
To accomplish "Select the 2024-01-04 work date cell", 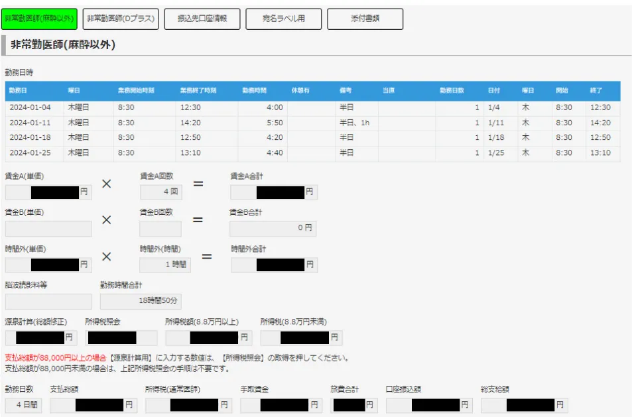I will tap(34, 107).
